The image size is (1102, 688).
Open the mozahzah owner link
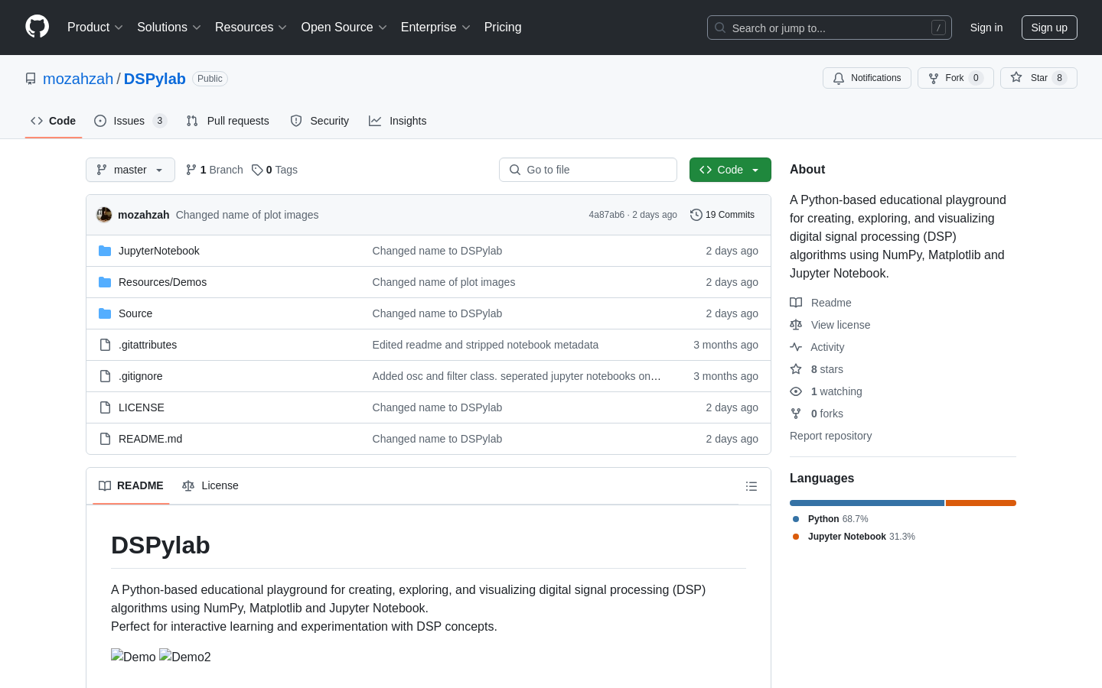[78, 79]
